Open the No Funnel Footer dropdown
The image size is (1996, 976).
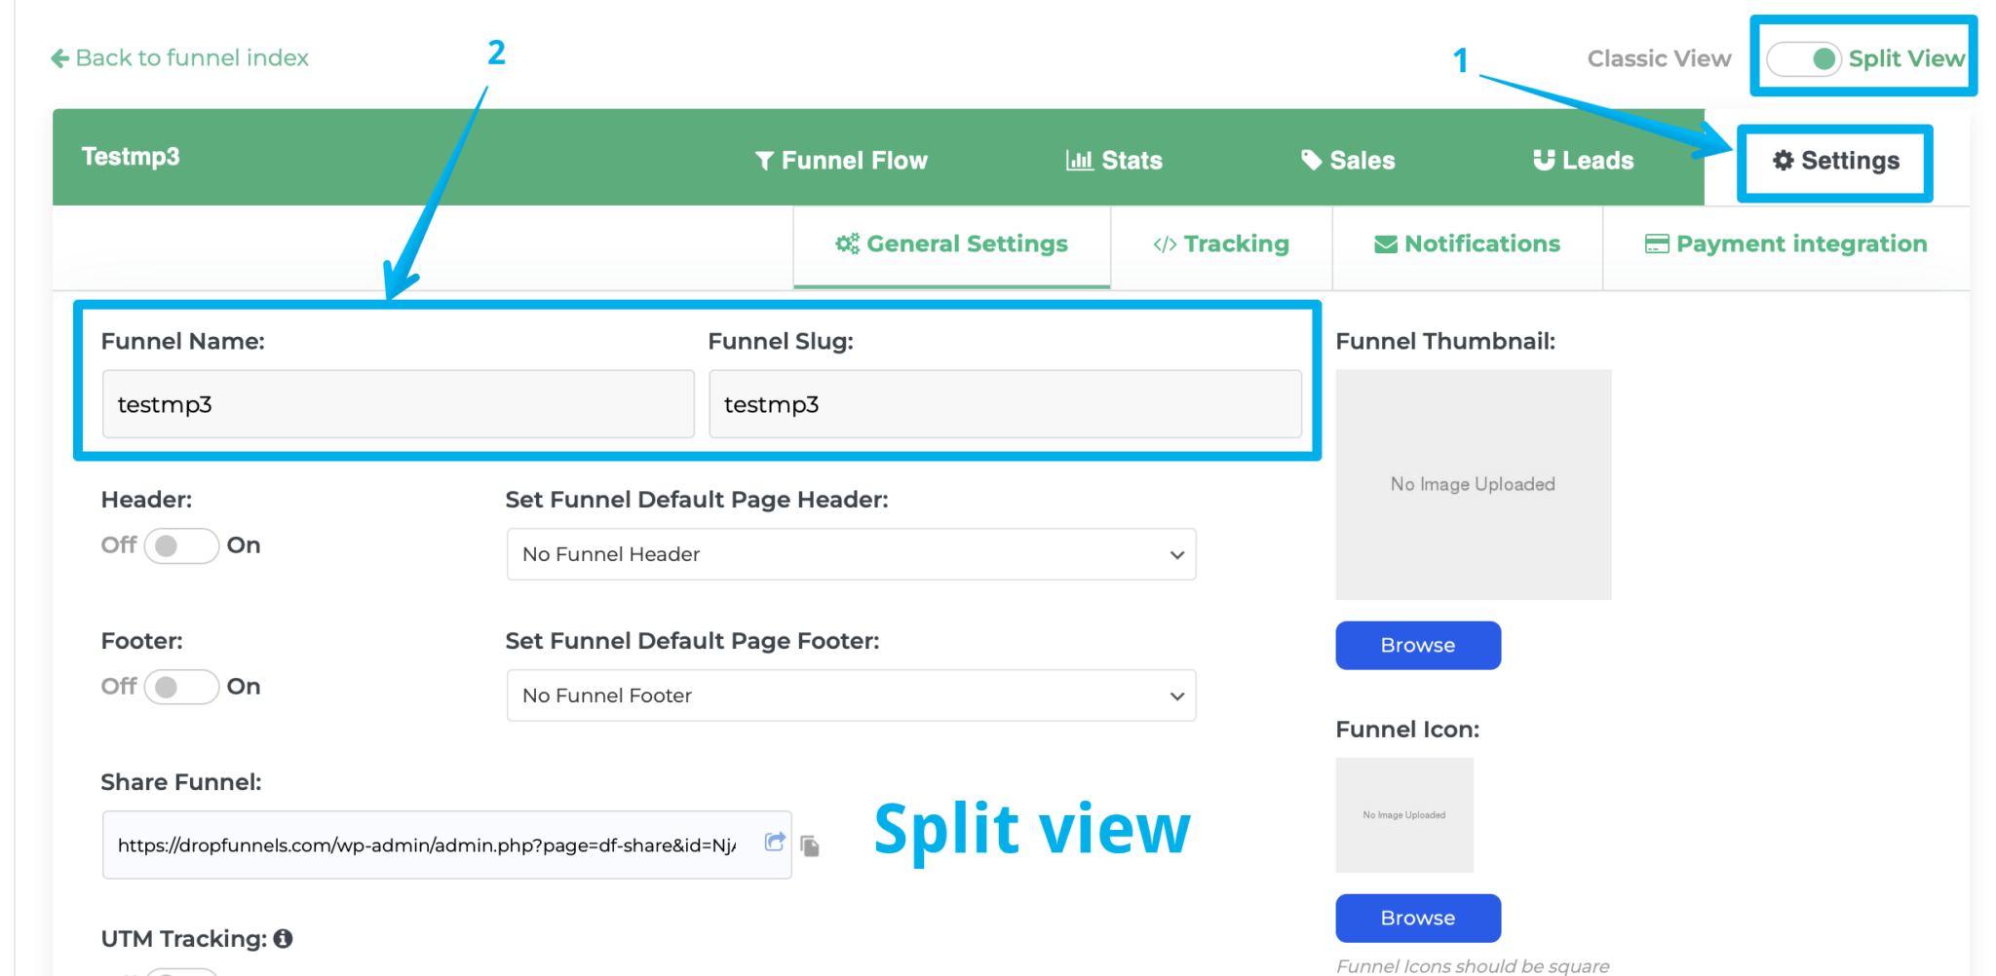pos(850,695)
